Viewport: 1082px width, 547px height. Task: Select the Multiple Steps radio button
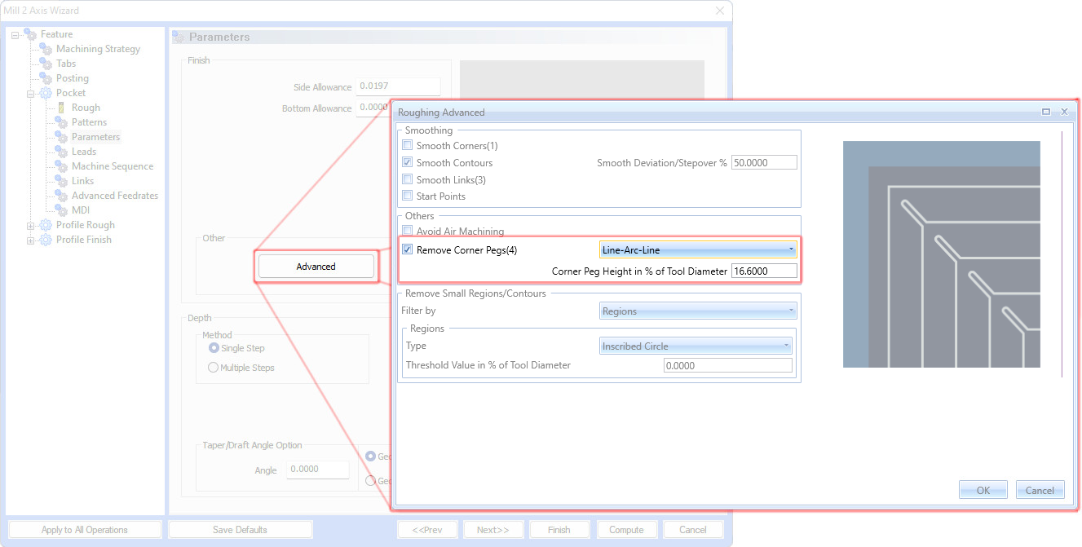[x=214, y=368]
